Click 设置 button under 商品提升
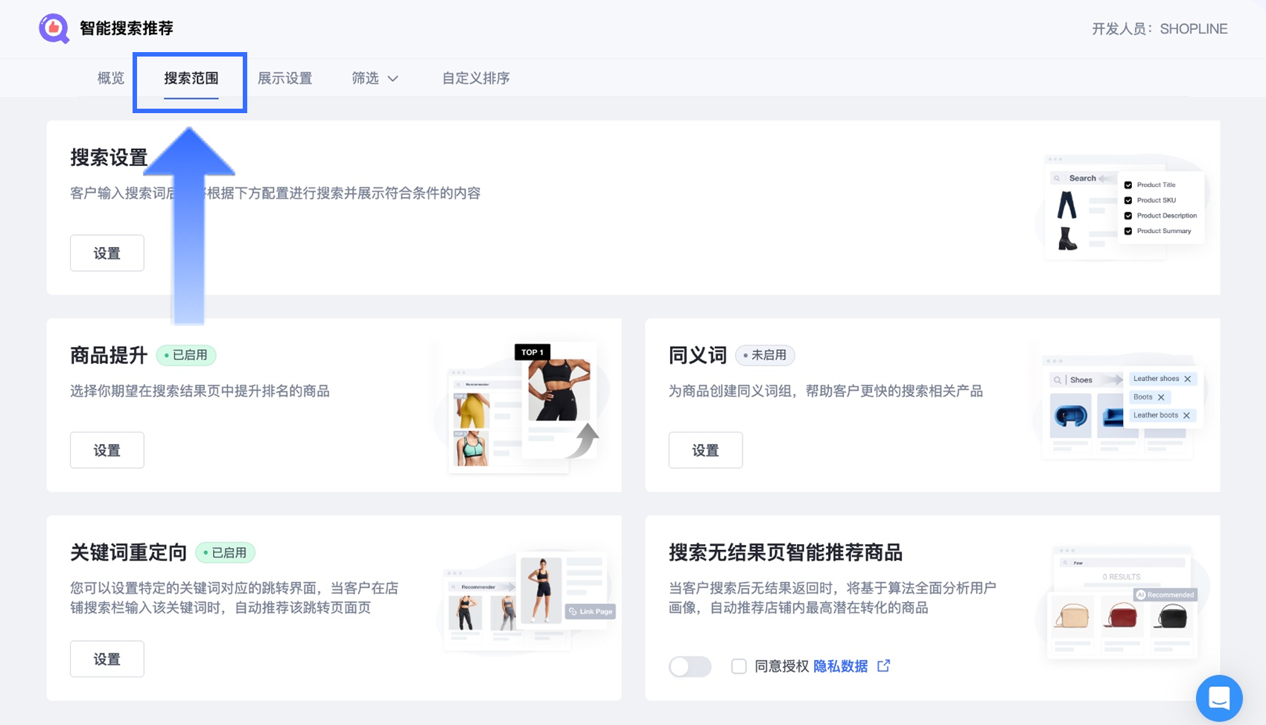 coord(107,450)
